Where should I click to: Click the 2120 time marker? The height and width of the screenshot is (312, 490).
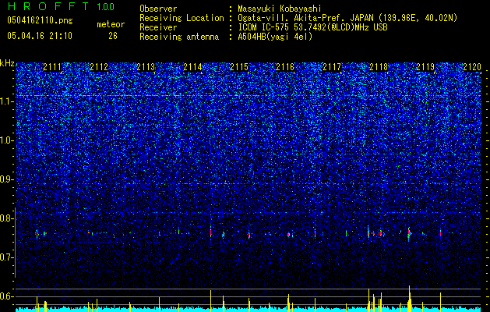[472, 67]
